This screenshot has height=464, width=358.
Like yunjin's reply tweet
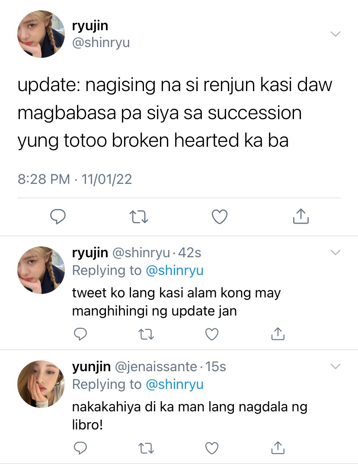click(x=212, y=448)
